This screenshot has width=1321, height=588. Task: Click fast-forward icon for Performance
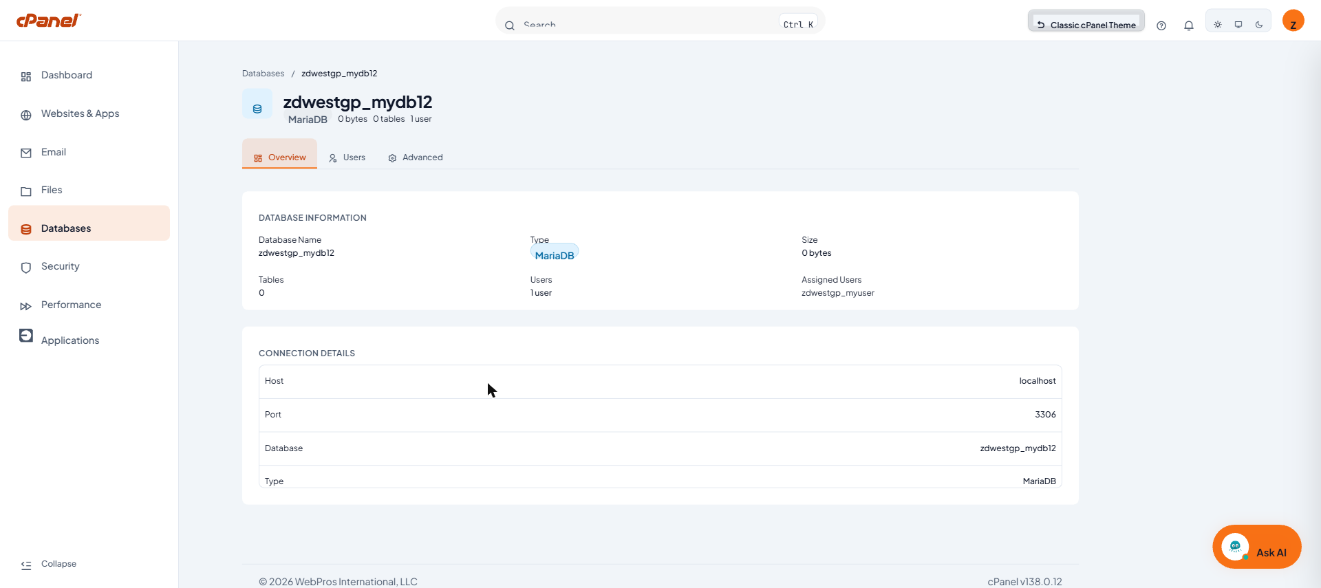point(26,306)
